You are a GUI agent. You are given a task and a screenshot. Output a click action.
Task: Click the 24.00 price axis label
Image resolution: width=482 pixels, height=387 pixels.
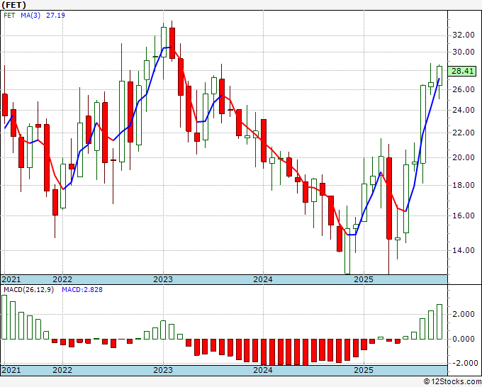pos(464,110)
